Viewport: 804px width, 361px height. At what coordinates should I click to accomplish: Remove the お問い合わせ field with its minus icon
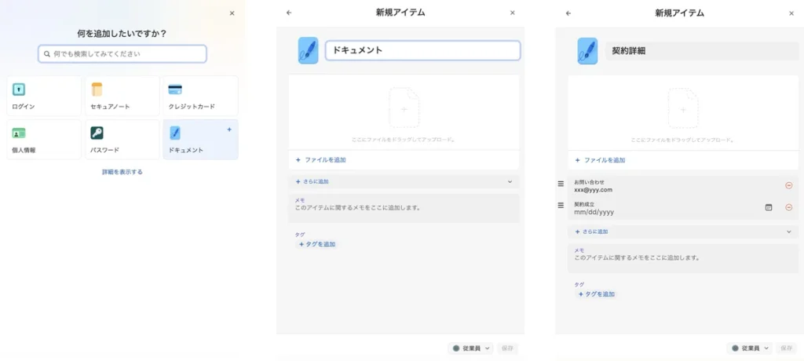[x=788, y=185]
